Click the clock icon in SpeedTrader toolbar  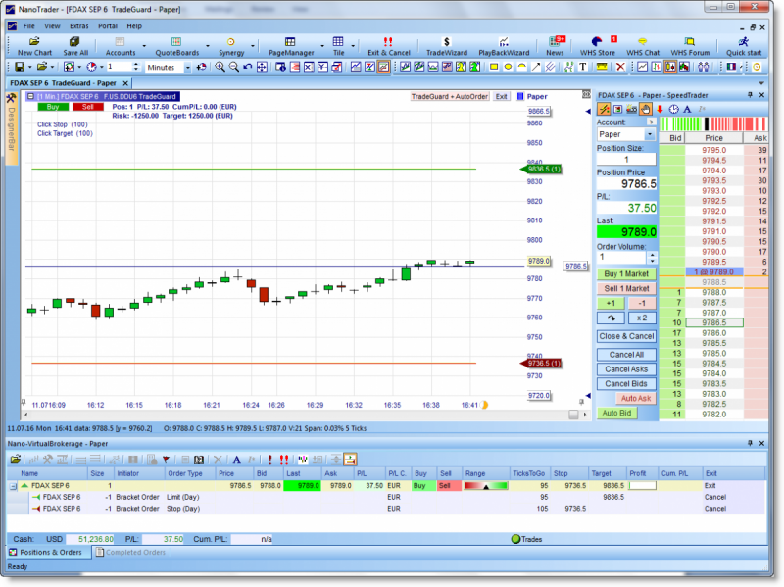point(673,109)
